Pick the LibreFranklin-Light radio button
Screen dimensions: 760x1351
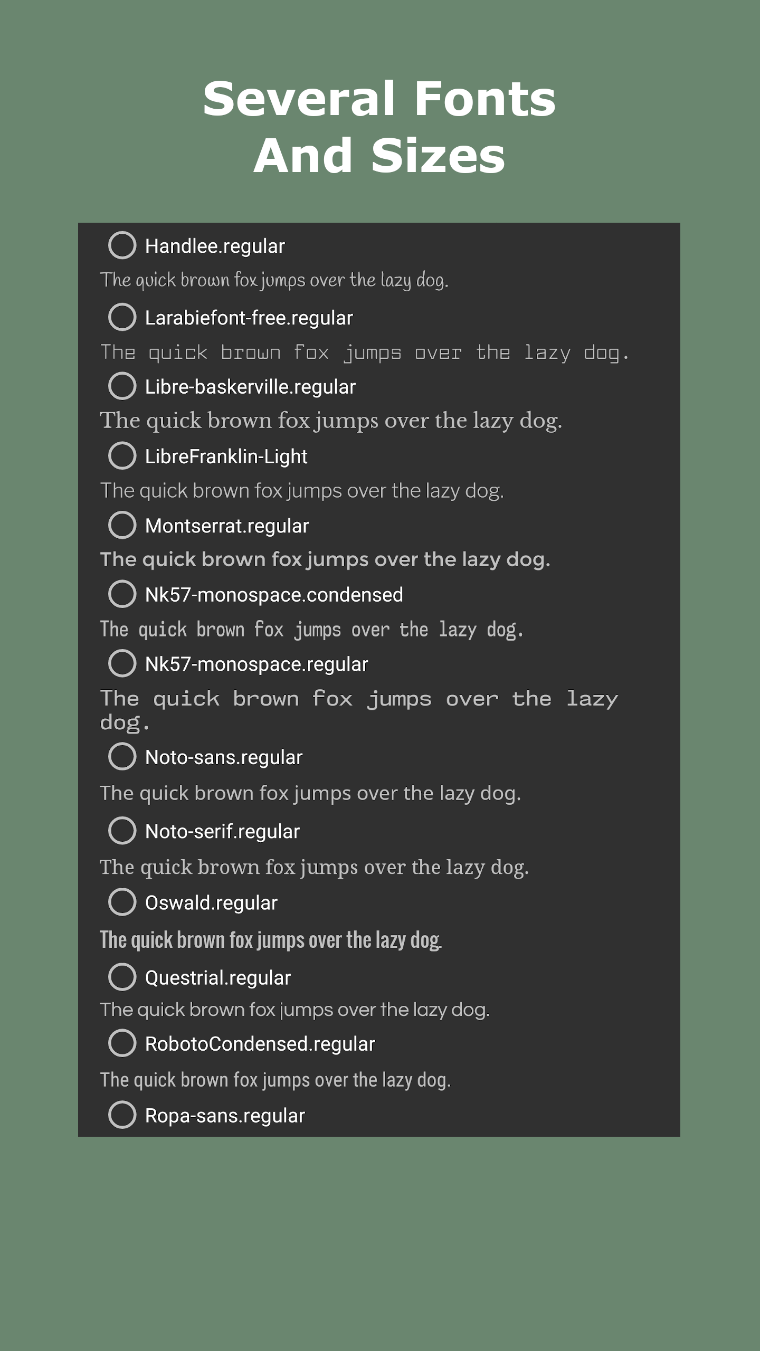coord(122,456)
